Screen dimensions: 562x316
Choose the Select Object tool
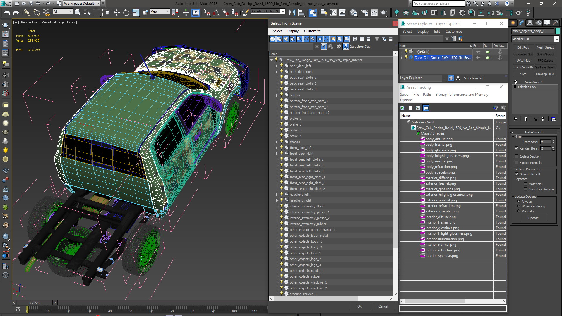78,12
